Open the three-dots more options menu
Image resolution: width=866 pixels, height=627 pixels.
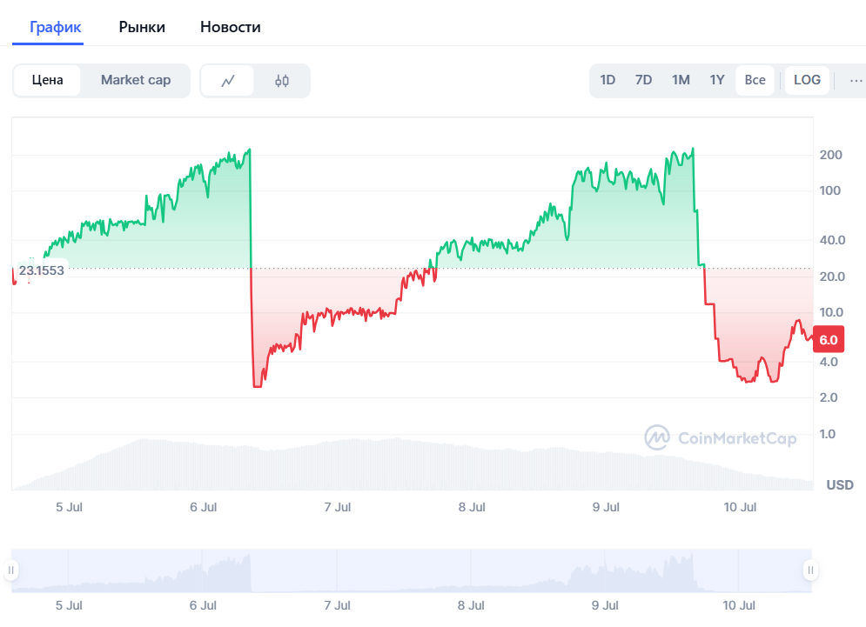click(856, 81)
